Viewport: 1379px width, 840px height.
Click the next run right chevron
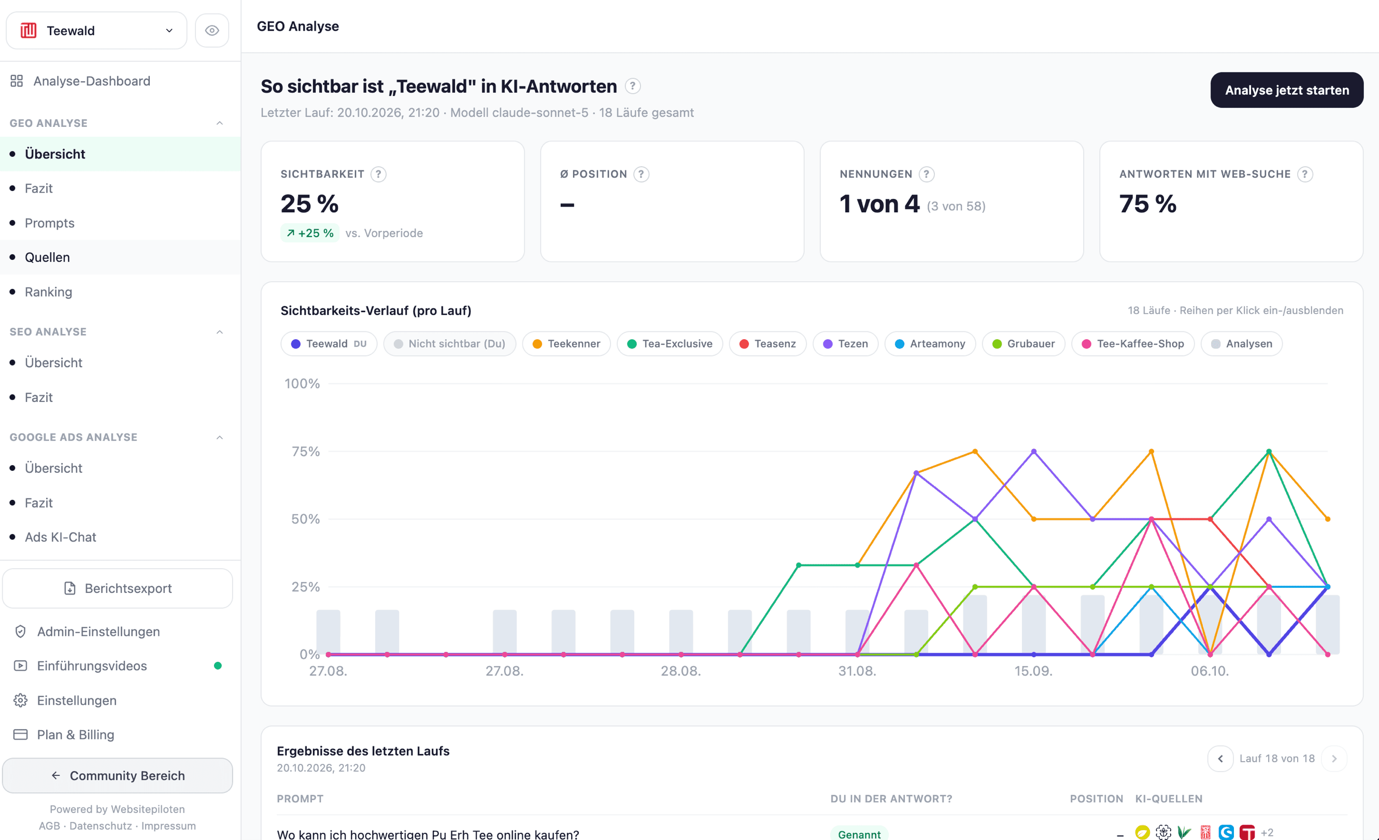point(1334,759)
